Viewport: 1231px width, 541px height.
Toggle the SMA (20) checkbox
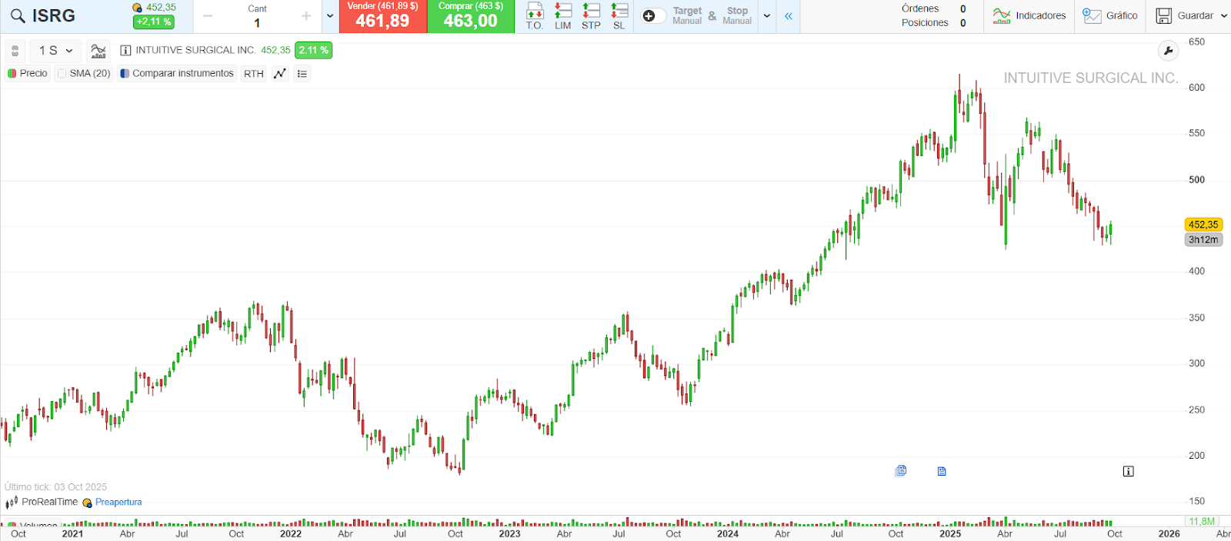(x=62, y=74)
